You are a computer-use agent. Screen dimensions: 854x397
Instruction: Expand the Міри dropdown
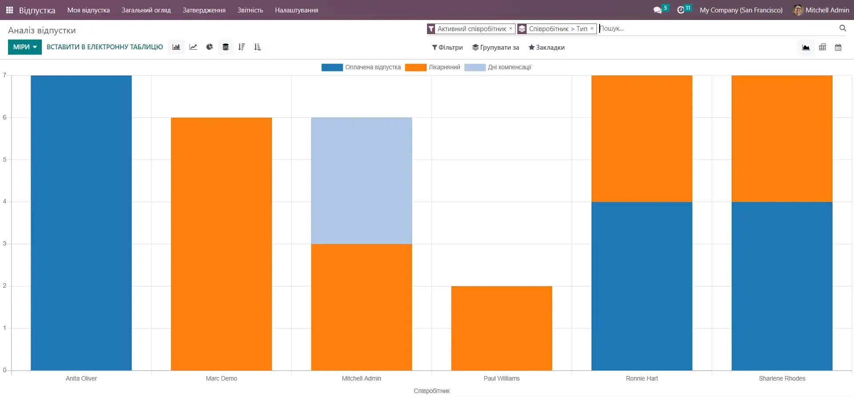pos(25,47)
